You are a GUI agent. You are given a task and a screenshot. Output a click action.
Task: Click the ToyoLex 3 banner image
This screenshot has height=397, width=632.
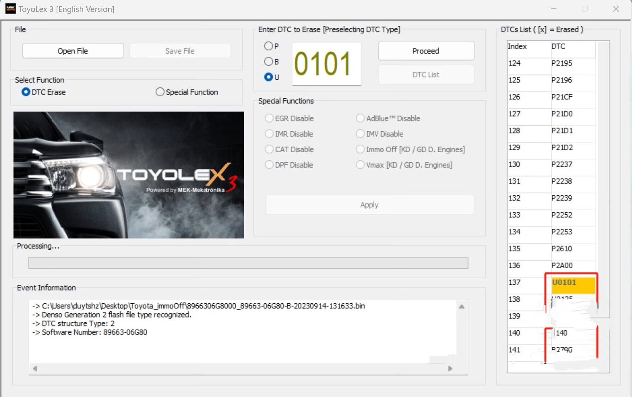(x=129, y=175)
